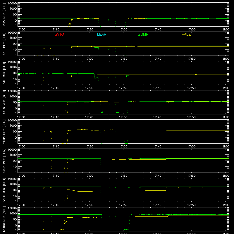Click the 100 y-tick of the 610 MHz plot
The width and height of the screenshot is (234, 234).
point(14,73)
